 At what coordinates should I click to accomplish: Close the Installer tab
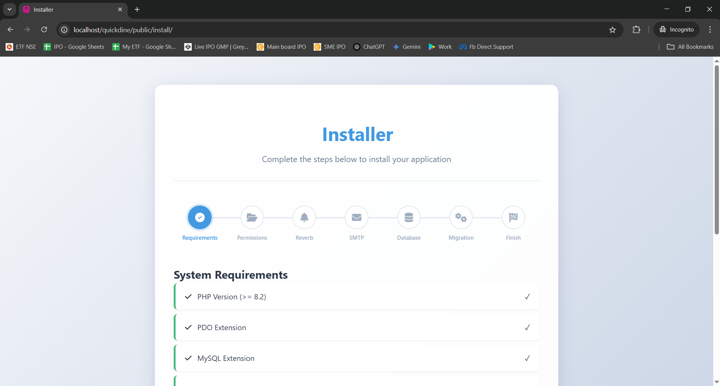click(120, 9)
